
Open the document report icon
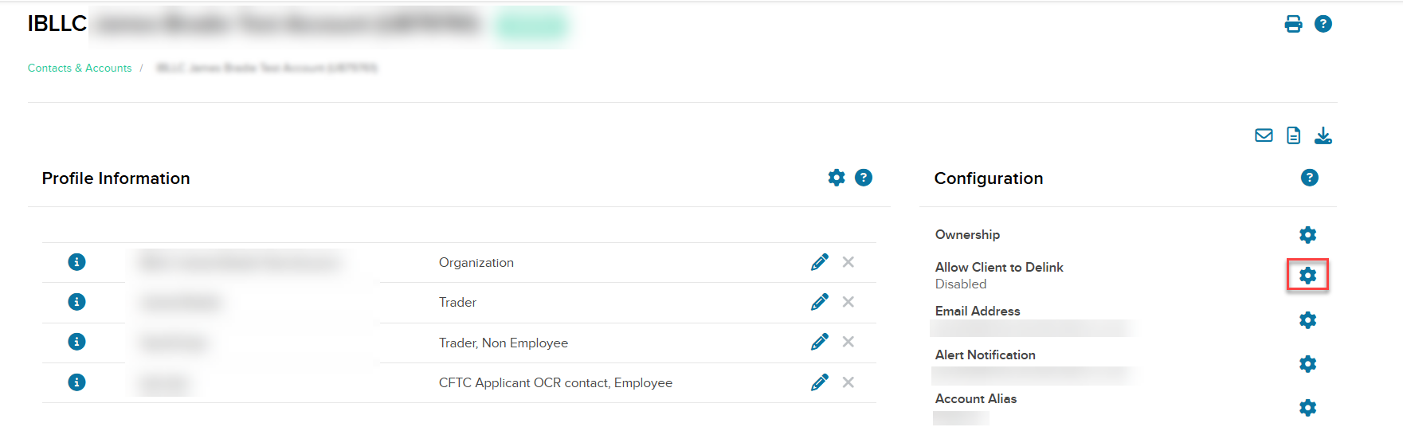pyautogui.click(x=1294, y=135)
